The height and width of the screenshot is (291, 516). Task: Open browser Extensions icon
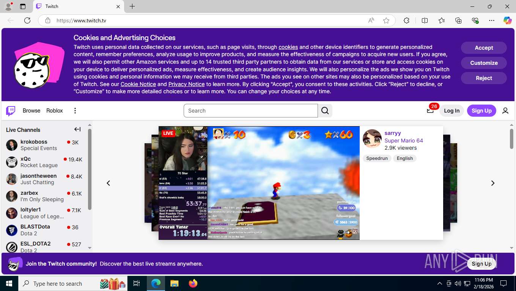(x=406, y=20)
